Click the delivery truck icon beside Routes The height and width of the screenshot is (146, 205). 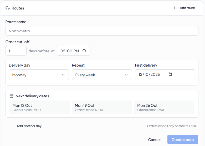(8, 8)
